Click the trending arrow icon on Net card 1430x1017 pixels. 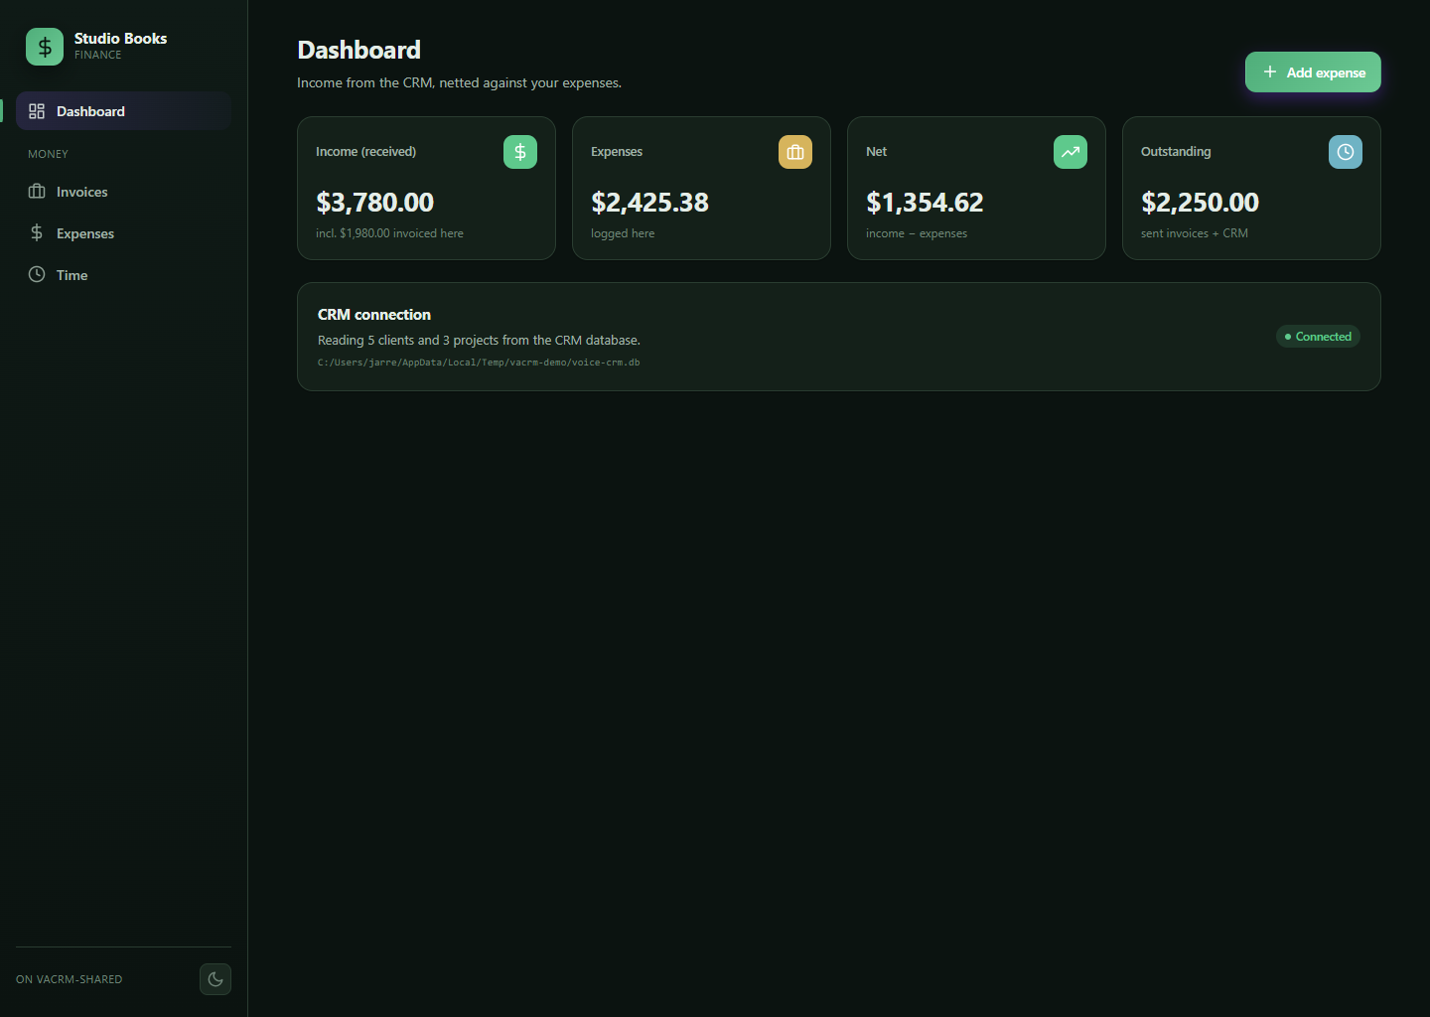coord(1071,152)
